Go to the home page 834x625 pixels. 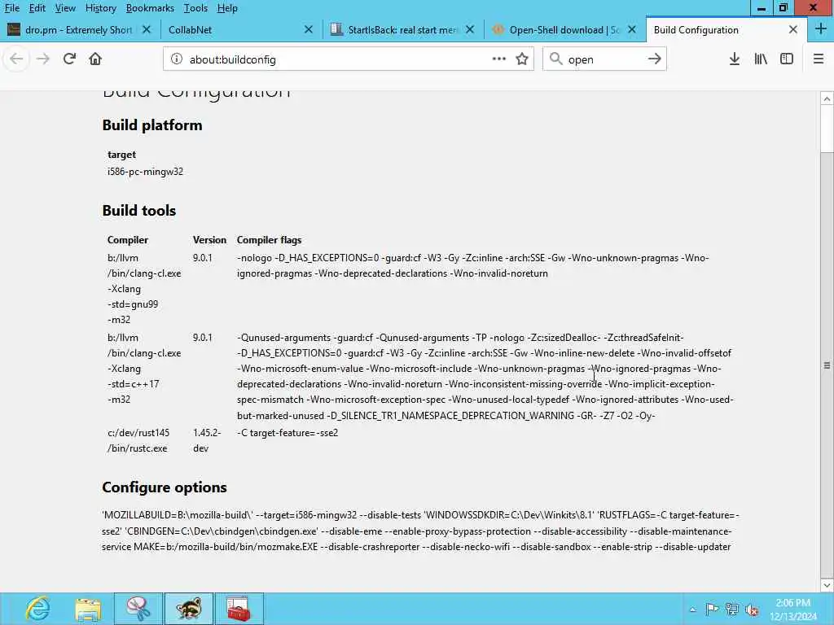(95, 59)
